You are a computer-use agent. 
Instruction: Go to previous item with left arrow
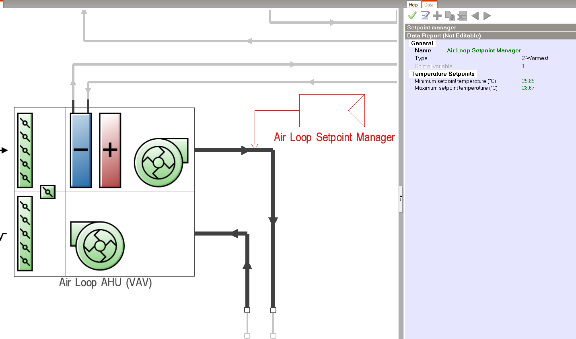coord(475,16)
